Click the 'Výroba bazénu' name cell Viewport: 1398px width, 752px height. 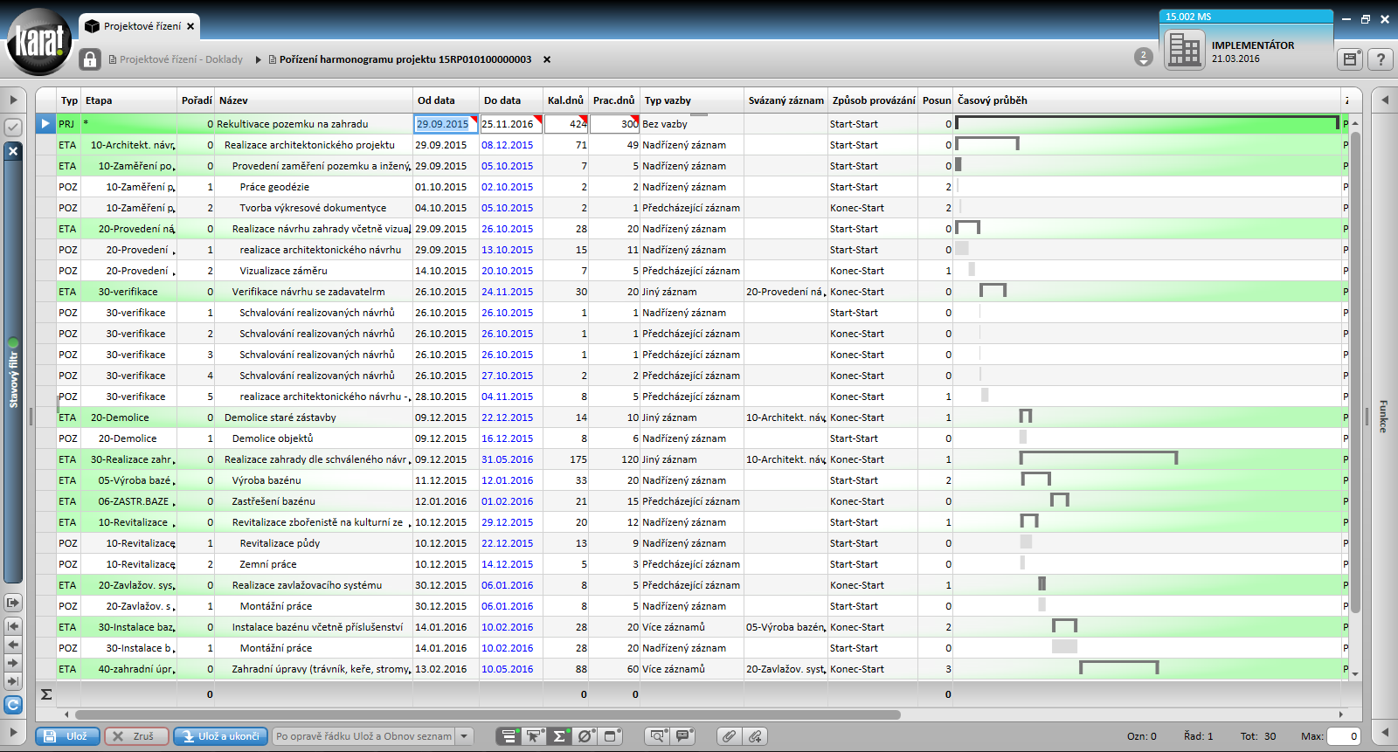[315, 480]
